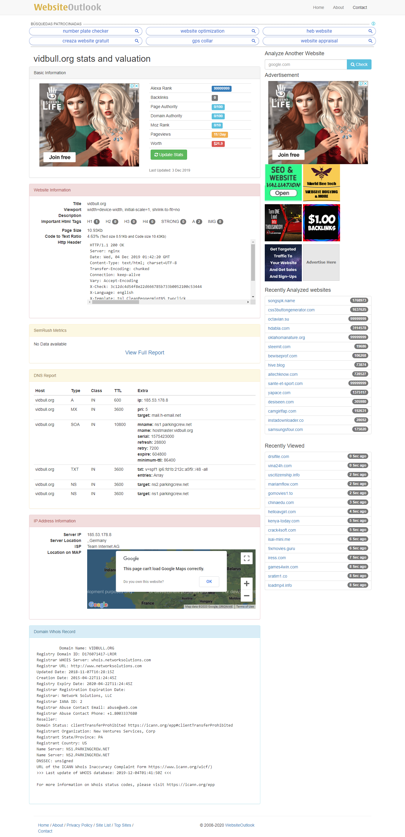
Task: Close the Second Life ad in Basic Information
Action: pos(137,86)
